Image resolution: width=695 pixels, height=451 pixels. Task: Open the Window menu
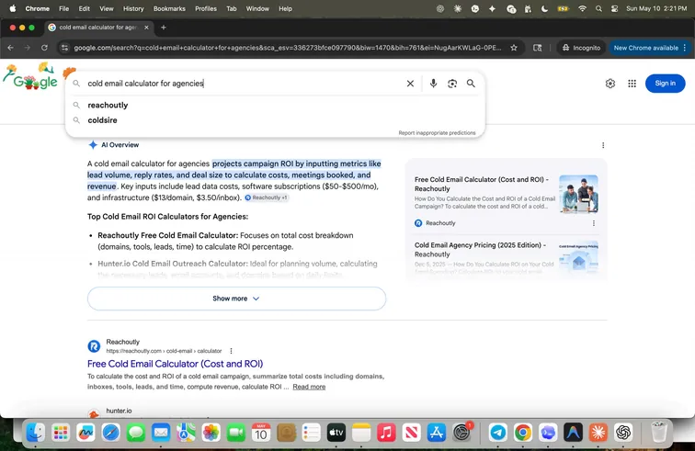coord(257,8)
